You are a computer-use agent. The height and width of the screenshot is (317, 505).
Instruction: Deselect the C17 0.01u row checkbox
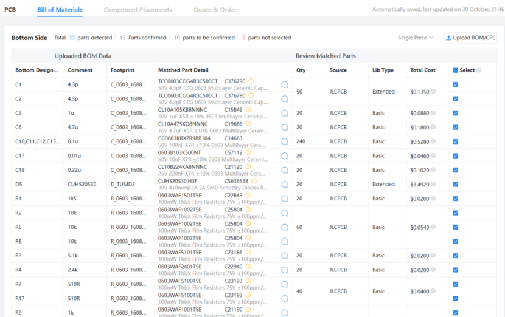pos(456,155)
